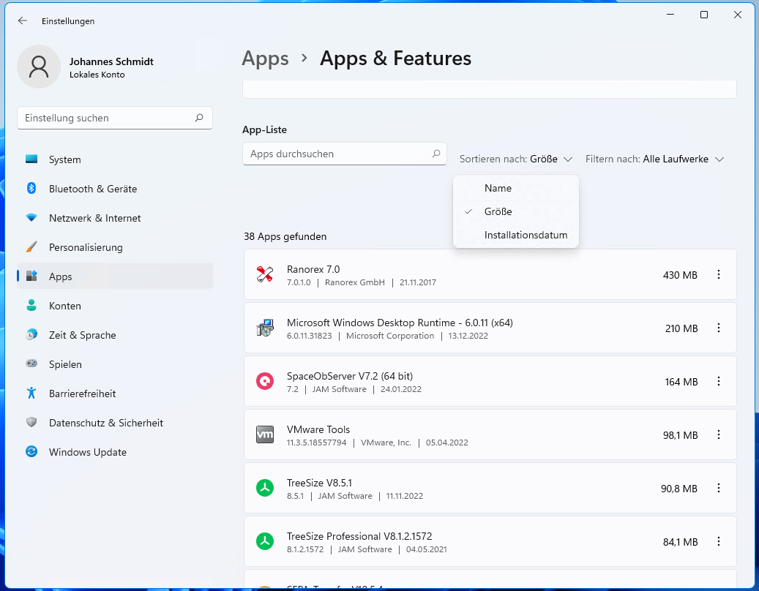The width and height of the screenshot is (759, 591).
Task: Click the Microsoft Windows Desktop Runtime icon
Action: click(265, 328)
